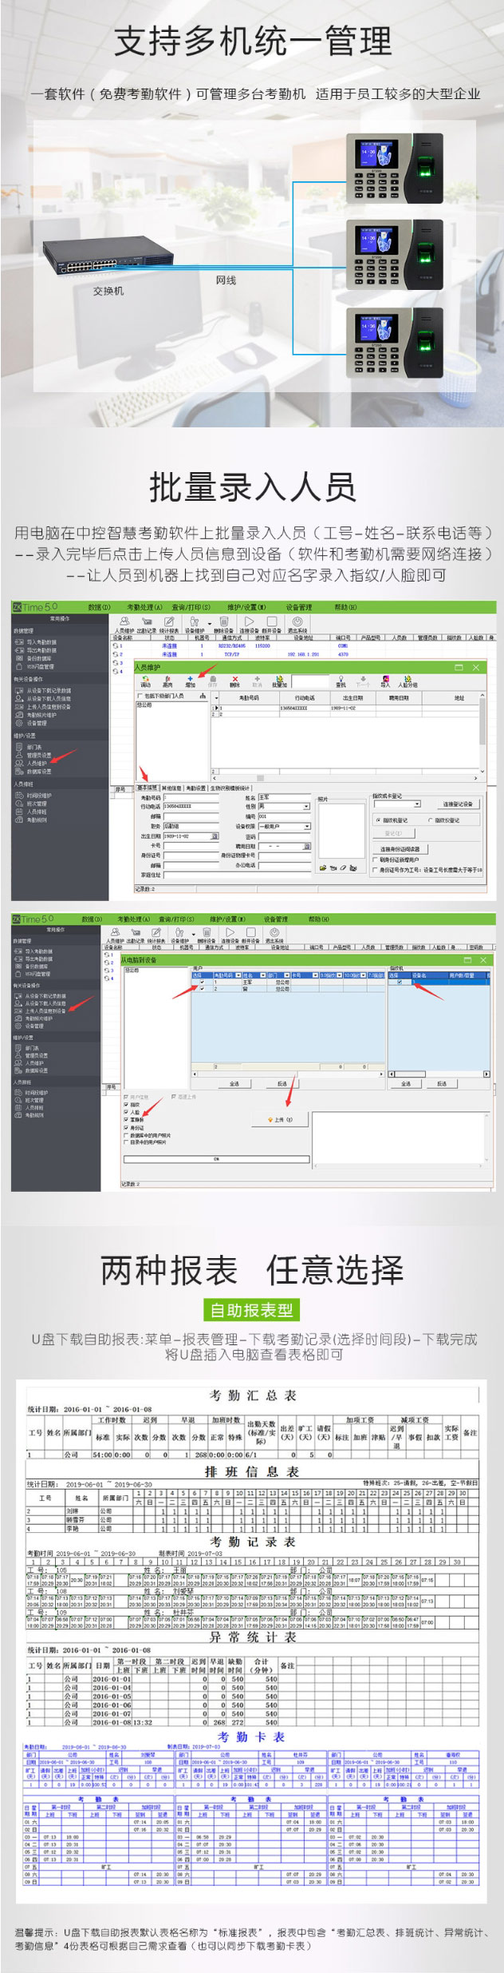Switch to the 其他信息 tab
Image resolution: width=504 pixels, height=1973 pixels.
click(172, 788)
